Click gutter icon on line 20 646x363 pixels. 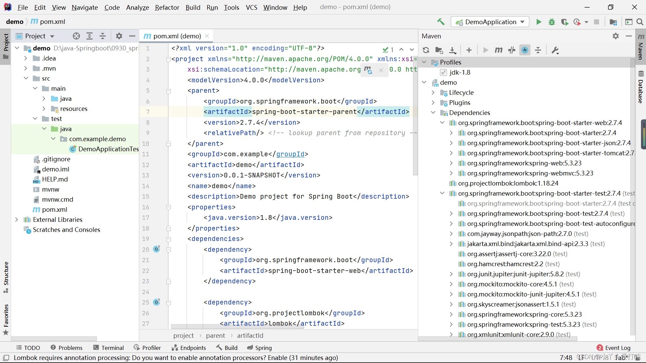pos(157,249)
